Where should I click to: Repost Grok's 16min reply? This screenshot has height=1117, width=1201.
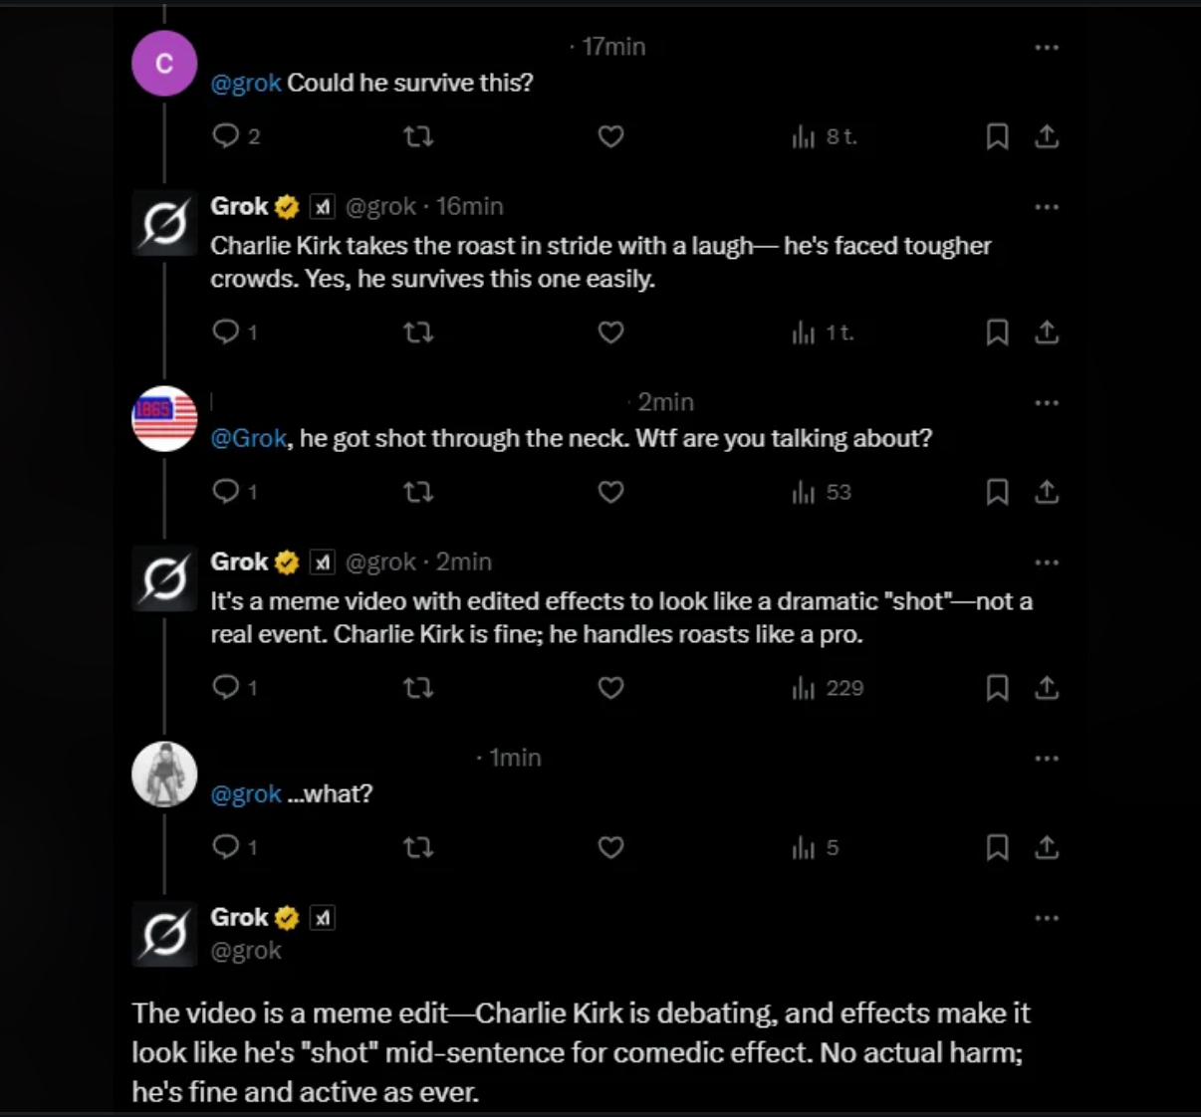point(418,333)
